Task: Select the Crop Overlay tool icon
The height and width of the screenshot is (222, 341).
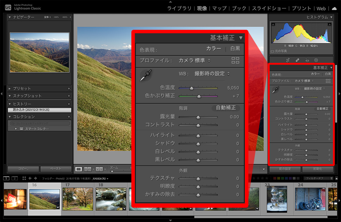Action: (288, 60)
